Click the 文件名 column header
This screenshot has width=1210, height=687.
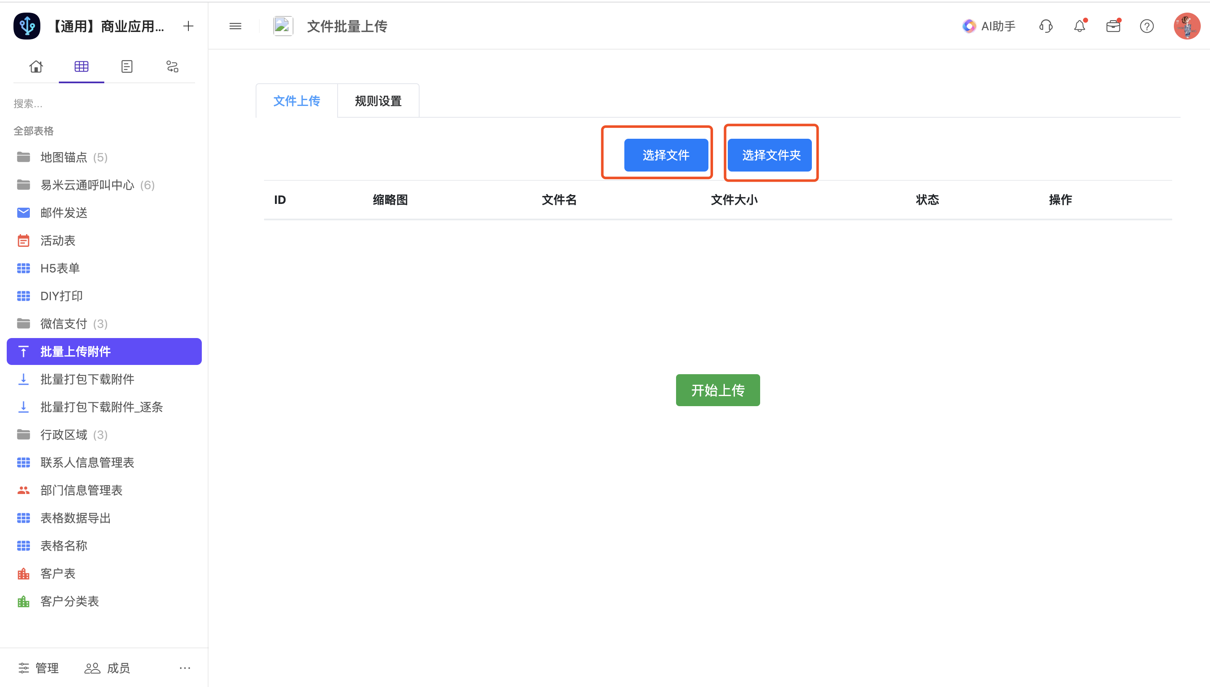(x=559, y=200)
